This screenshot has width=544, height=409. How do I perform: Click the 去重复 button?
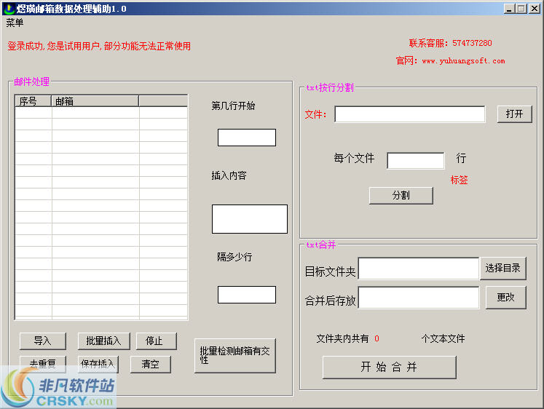point(43,364)
